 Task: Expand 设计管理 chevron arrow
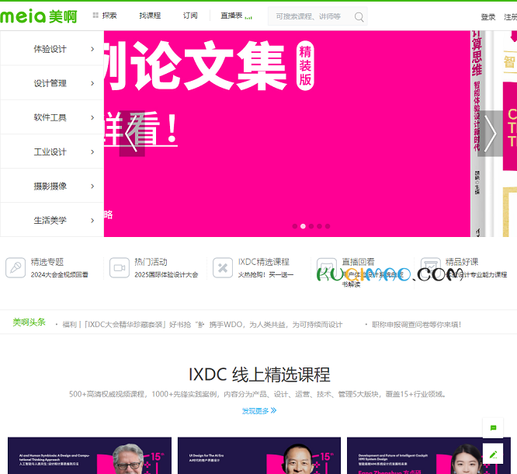coord(92,83)
